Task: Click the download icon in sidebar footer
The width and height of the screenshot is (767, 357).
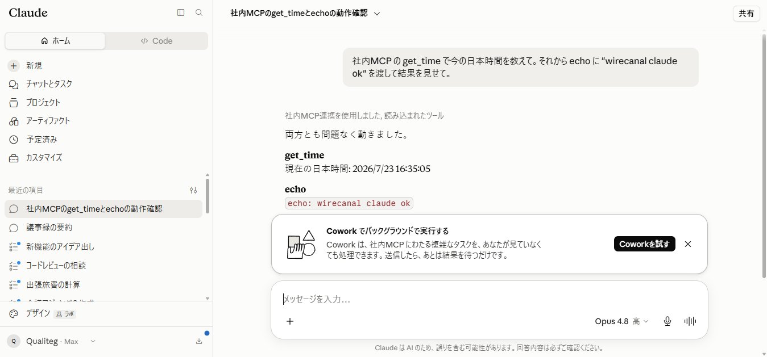Action: 199,341
